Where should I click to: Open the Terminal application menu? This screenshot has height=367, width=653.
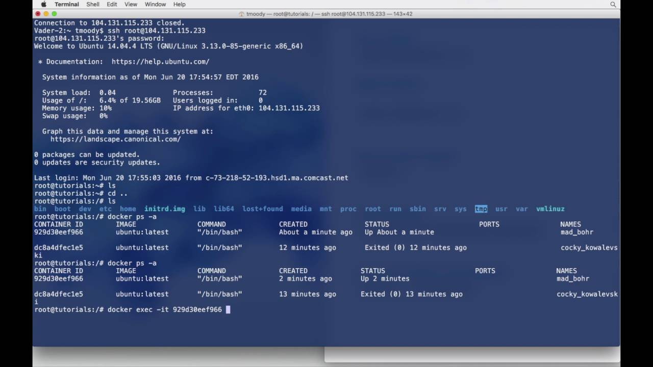[x=67, y=4]
